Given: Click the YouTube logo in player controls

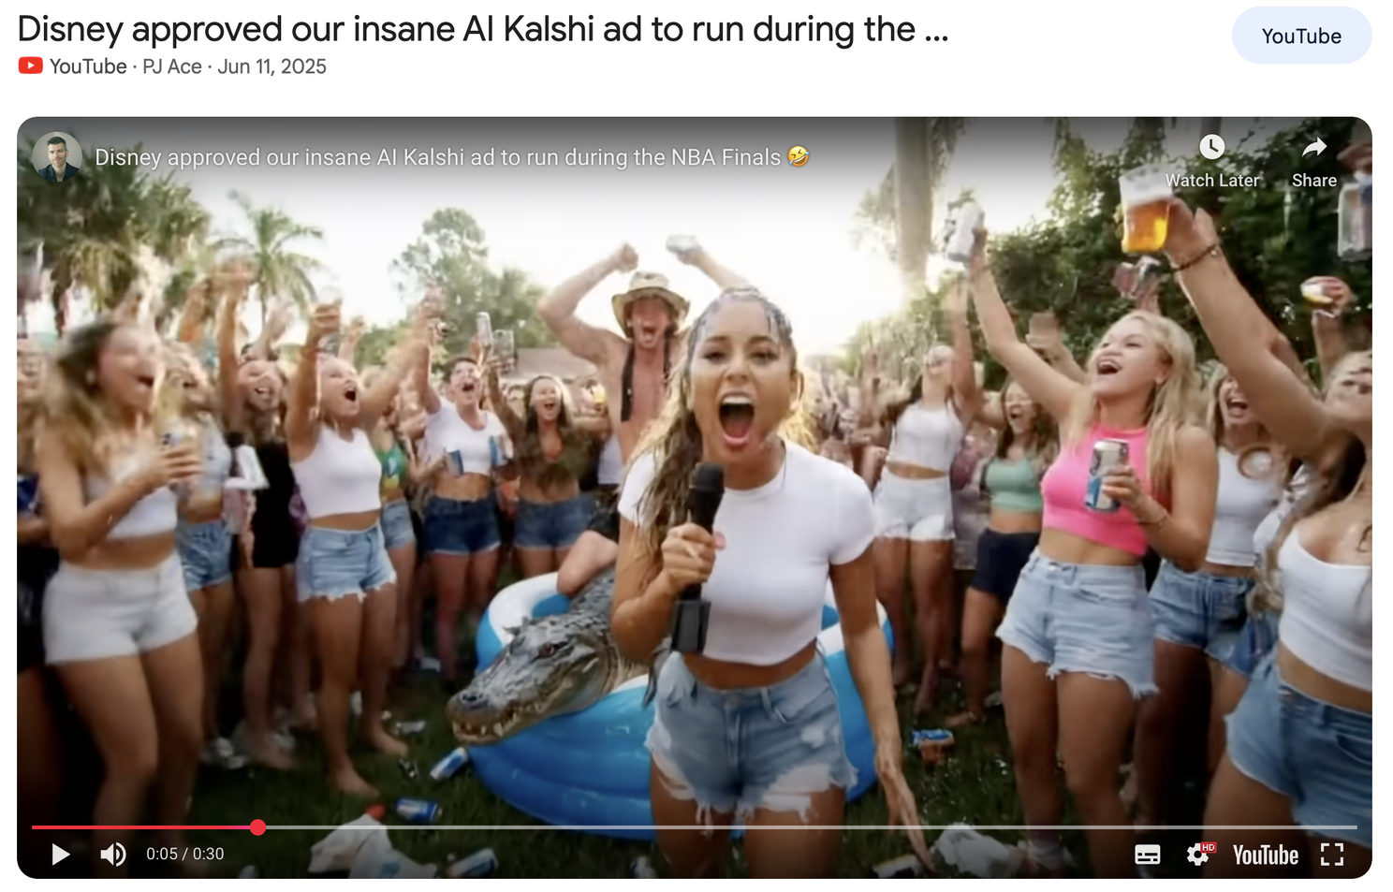Looking at the screenshot, I should tap(1266, 855).
